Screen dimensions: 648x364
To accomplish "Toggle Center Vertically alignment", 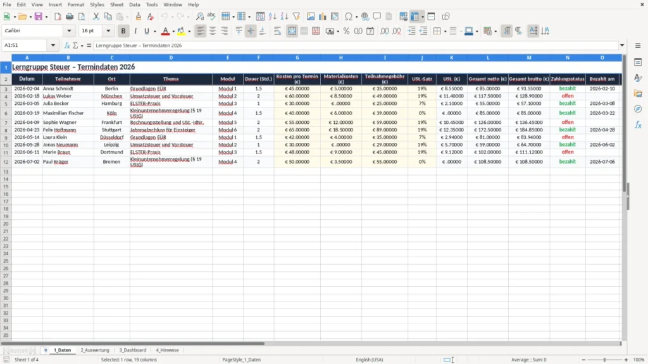I will point(251,31).
